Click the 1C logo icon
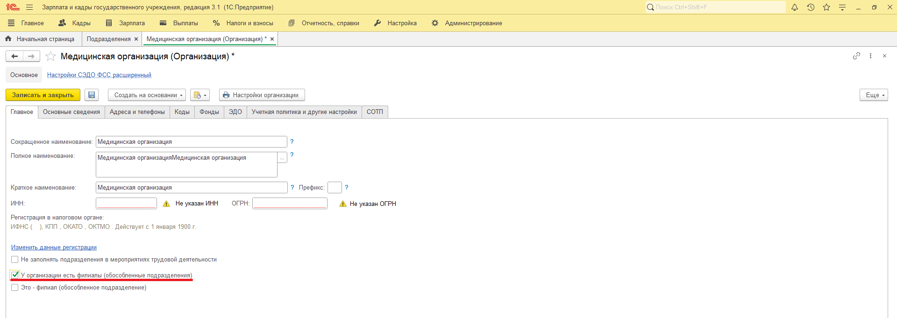Viewport: 897px width, 318px height. (13, 7)
